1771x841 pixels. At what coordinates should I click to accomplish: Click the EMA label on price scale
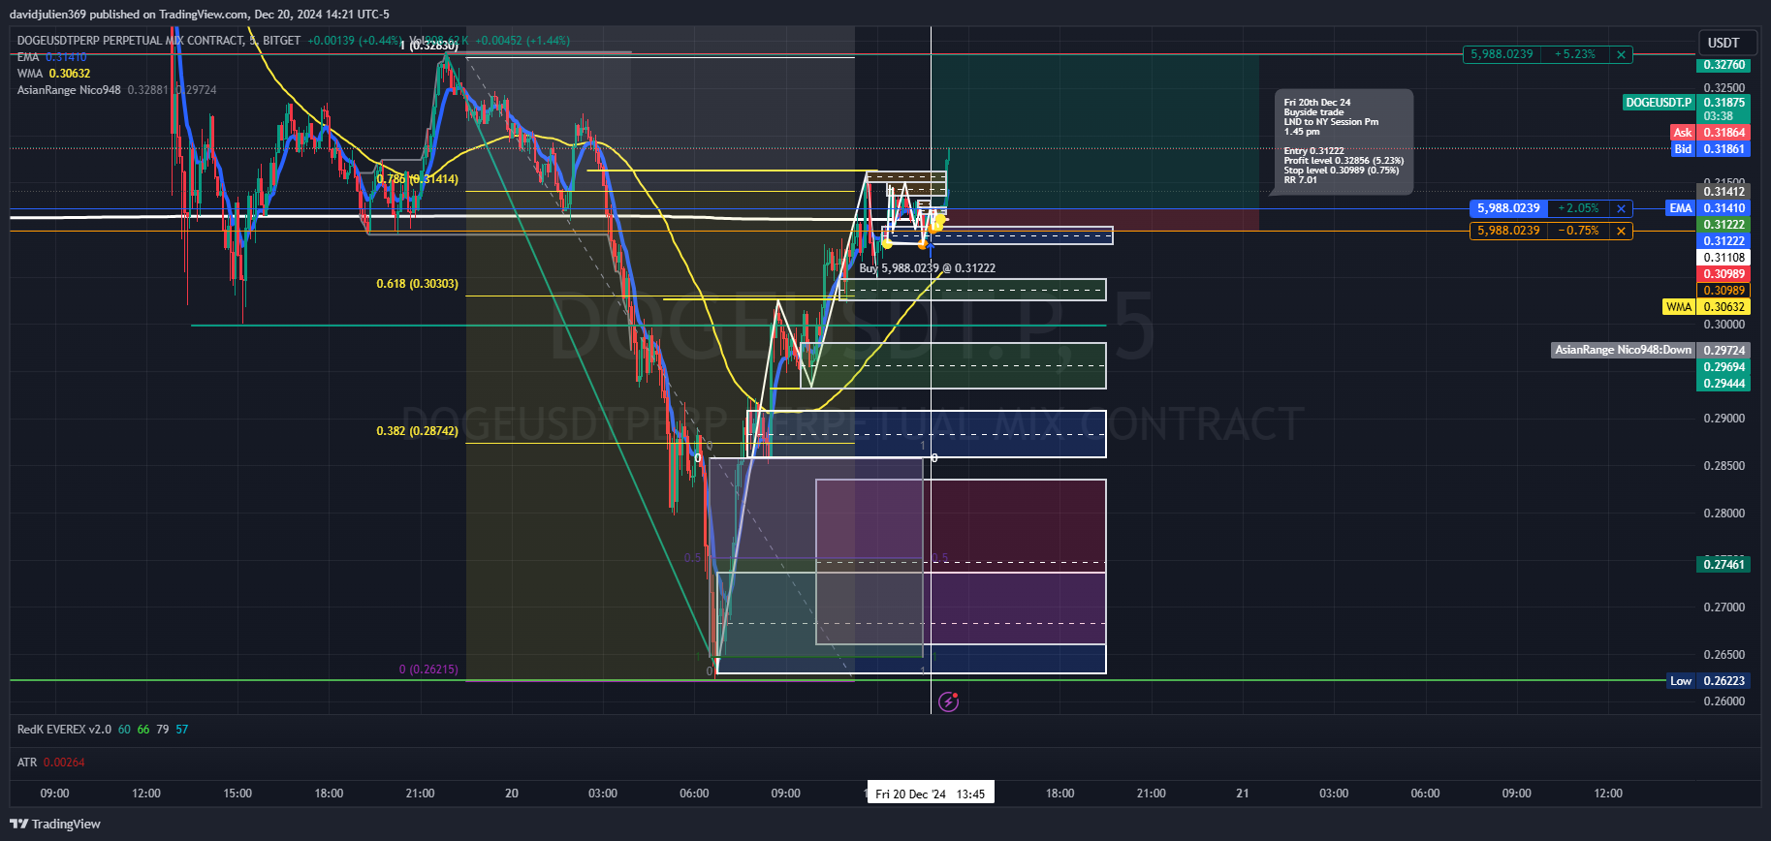pos(1680,208)
